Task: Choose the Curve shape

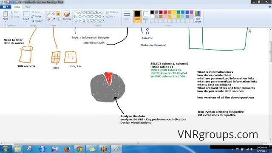Action: pyautogui.click(x=80, y=13)
